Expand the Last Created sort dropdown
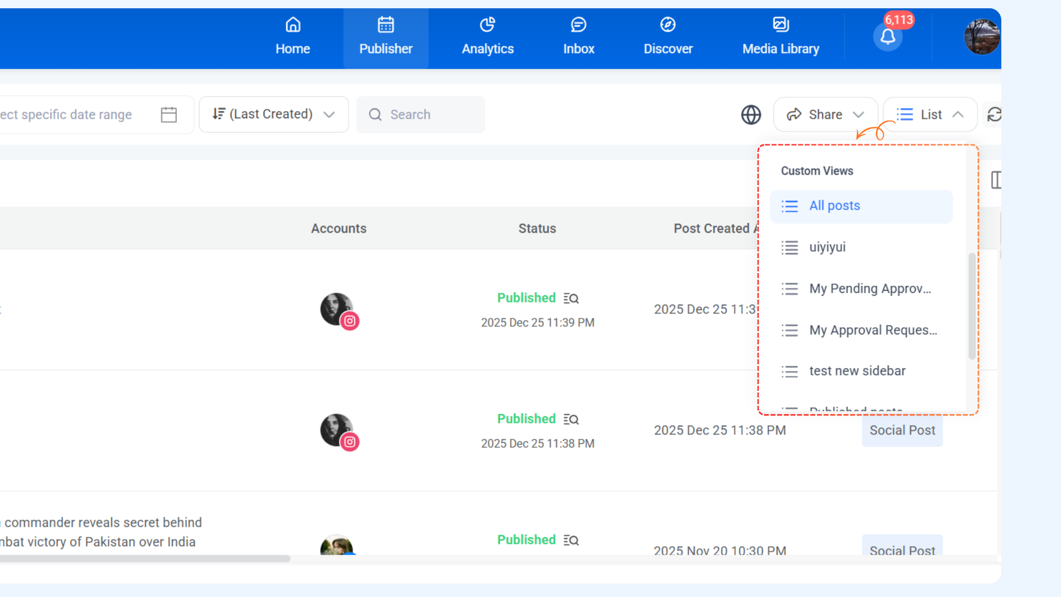 [274, 114]
